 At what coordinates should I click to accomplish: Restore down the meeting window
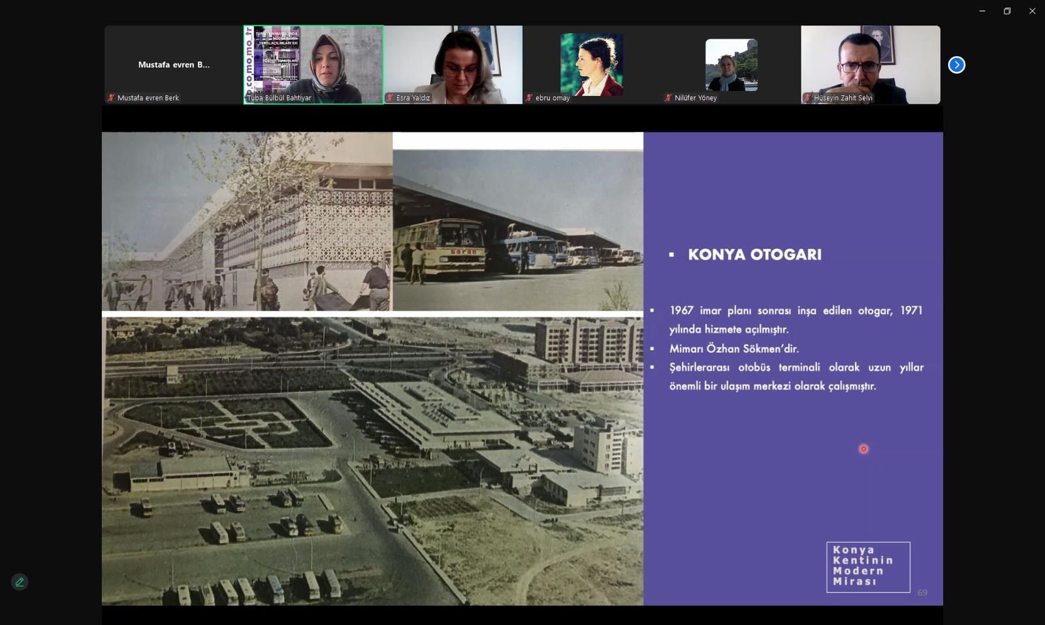(x=1007, y=11)
